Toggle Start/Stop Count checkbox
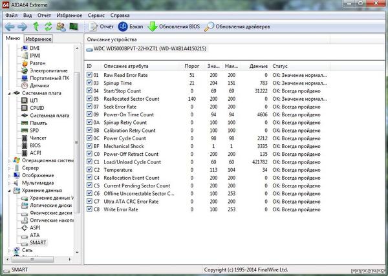Viewport: 388px width, 276px height. click(x=89, y=90)
